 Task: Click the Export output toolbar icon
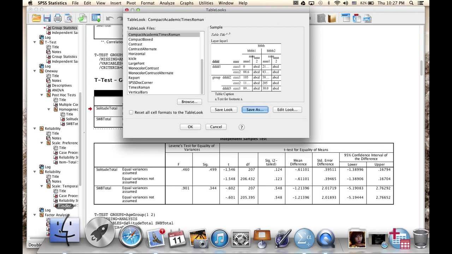pos(82,18)
